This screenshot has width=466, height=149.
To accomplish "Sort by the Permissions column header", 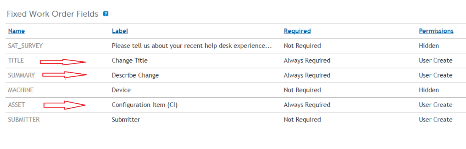I will [x=436, y=31].
